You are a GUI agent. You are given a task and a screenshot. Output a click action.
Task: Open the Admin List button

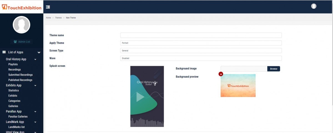22,42
